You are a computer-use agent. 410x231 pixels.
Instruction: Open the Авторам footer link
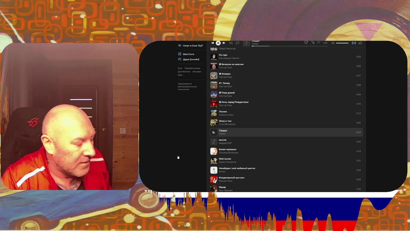coord(197,72)
